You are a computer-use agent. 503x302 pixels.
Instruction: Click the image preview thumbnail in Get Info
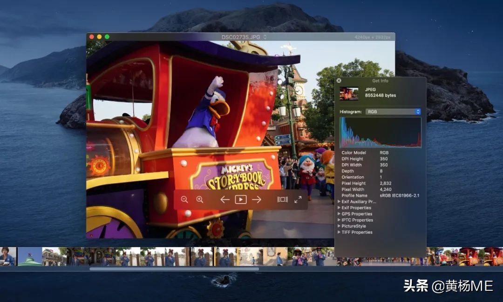click(x=349, y=94)
